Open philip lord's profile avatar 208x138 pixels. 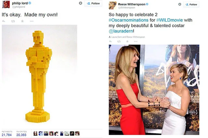pos(6,4)
